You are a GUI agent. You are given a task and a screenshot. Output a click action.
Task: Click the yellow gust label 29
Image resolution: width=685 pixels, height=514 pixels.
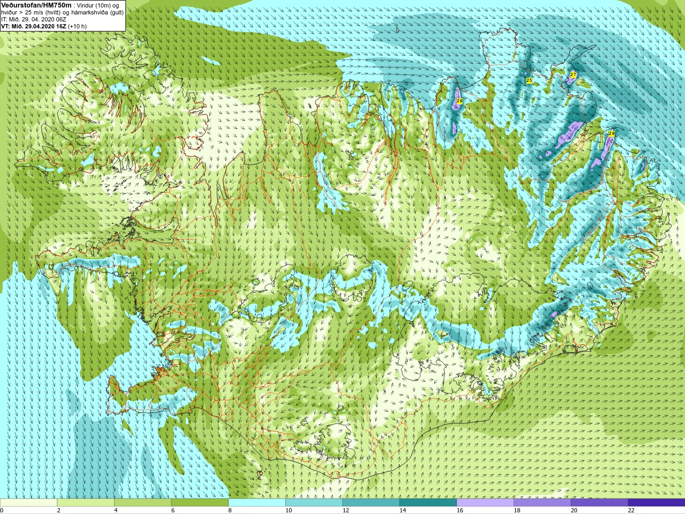click(x=612, y=133)
